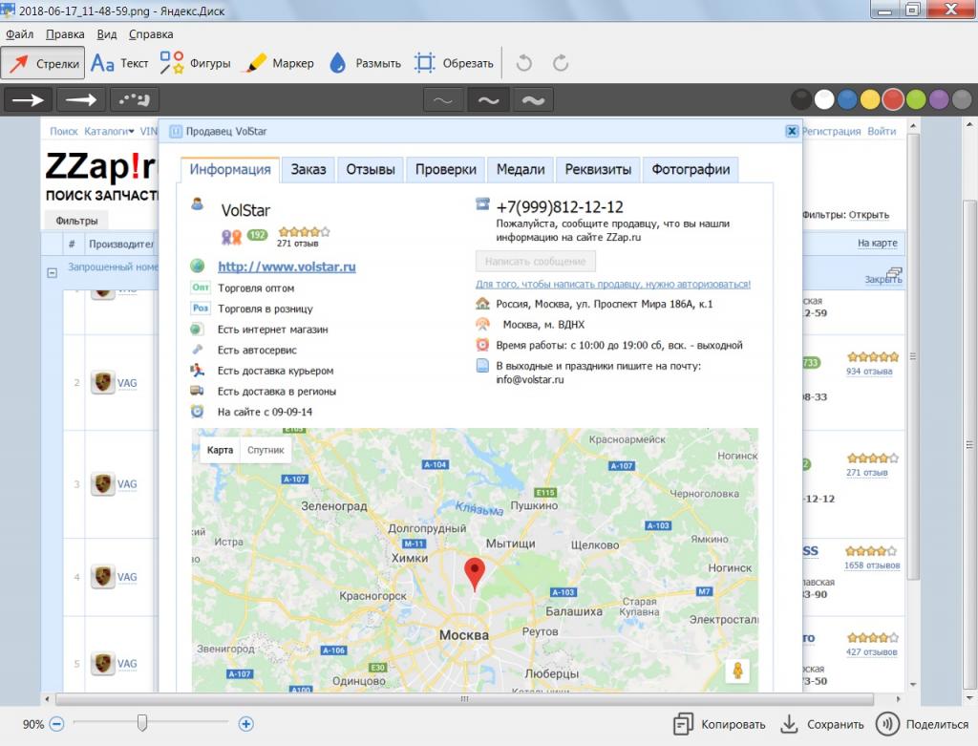This screenshot has width=978, height=746.
Task: Open the Вид menu
Action: point(107,34)
